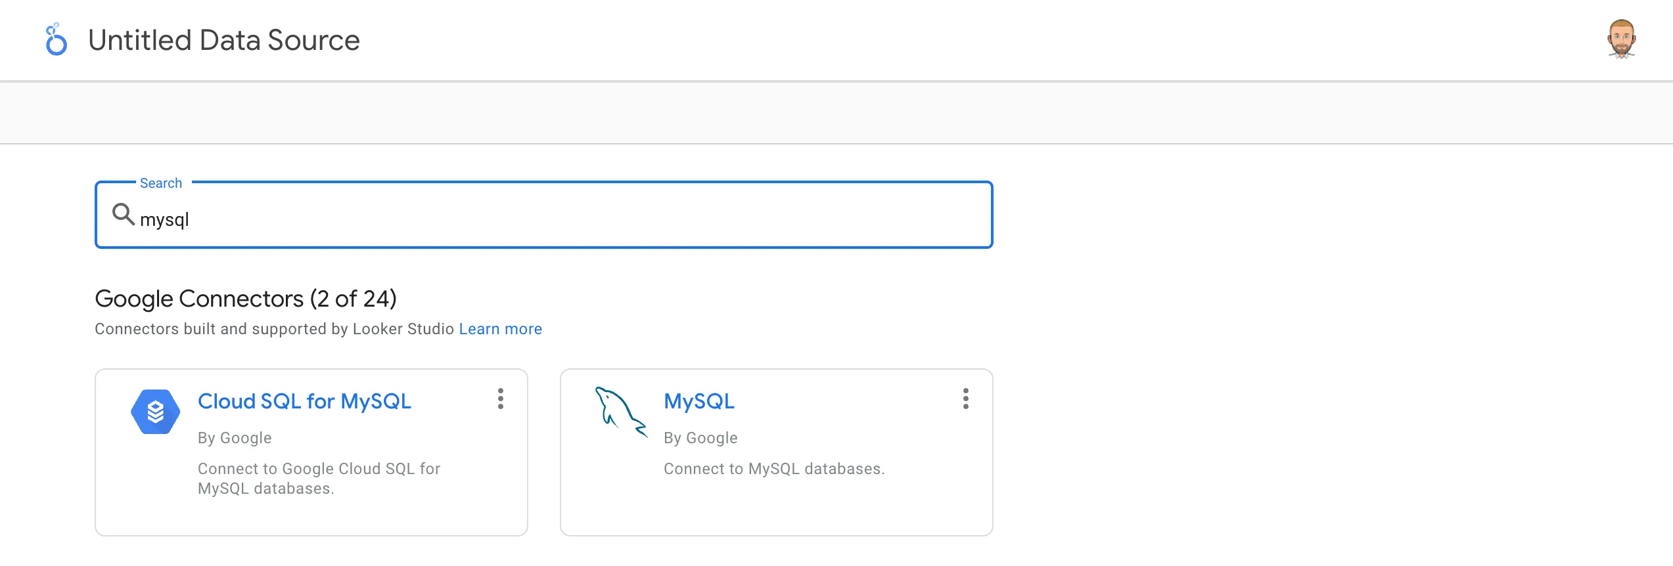Open the Learn more link

500,328
